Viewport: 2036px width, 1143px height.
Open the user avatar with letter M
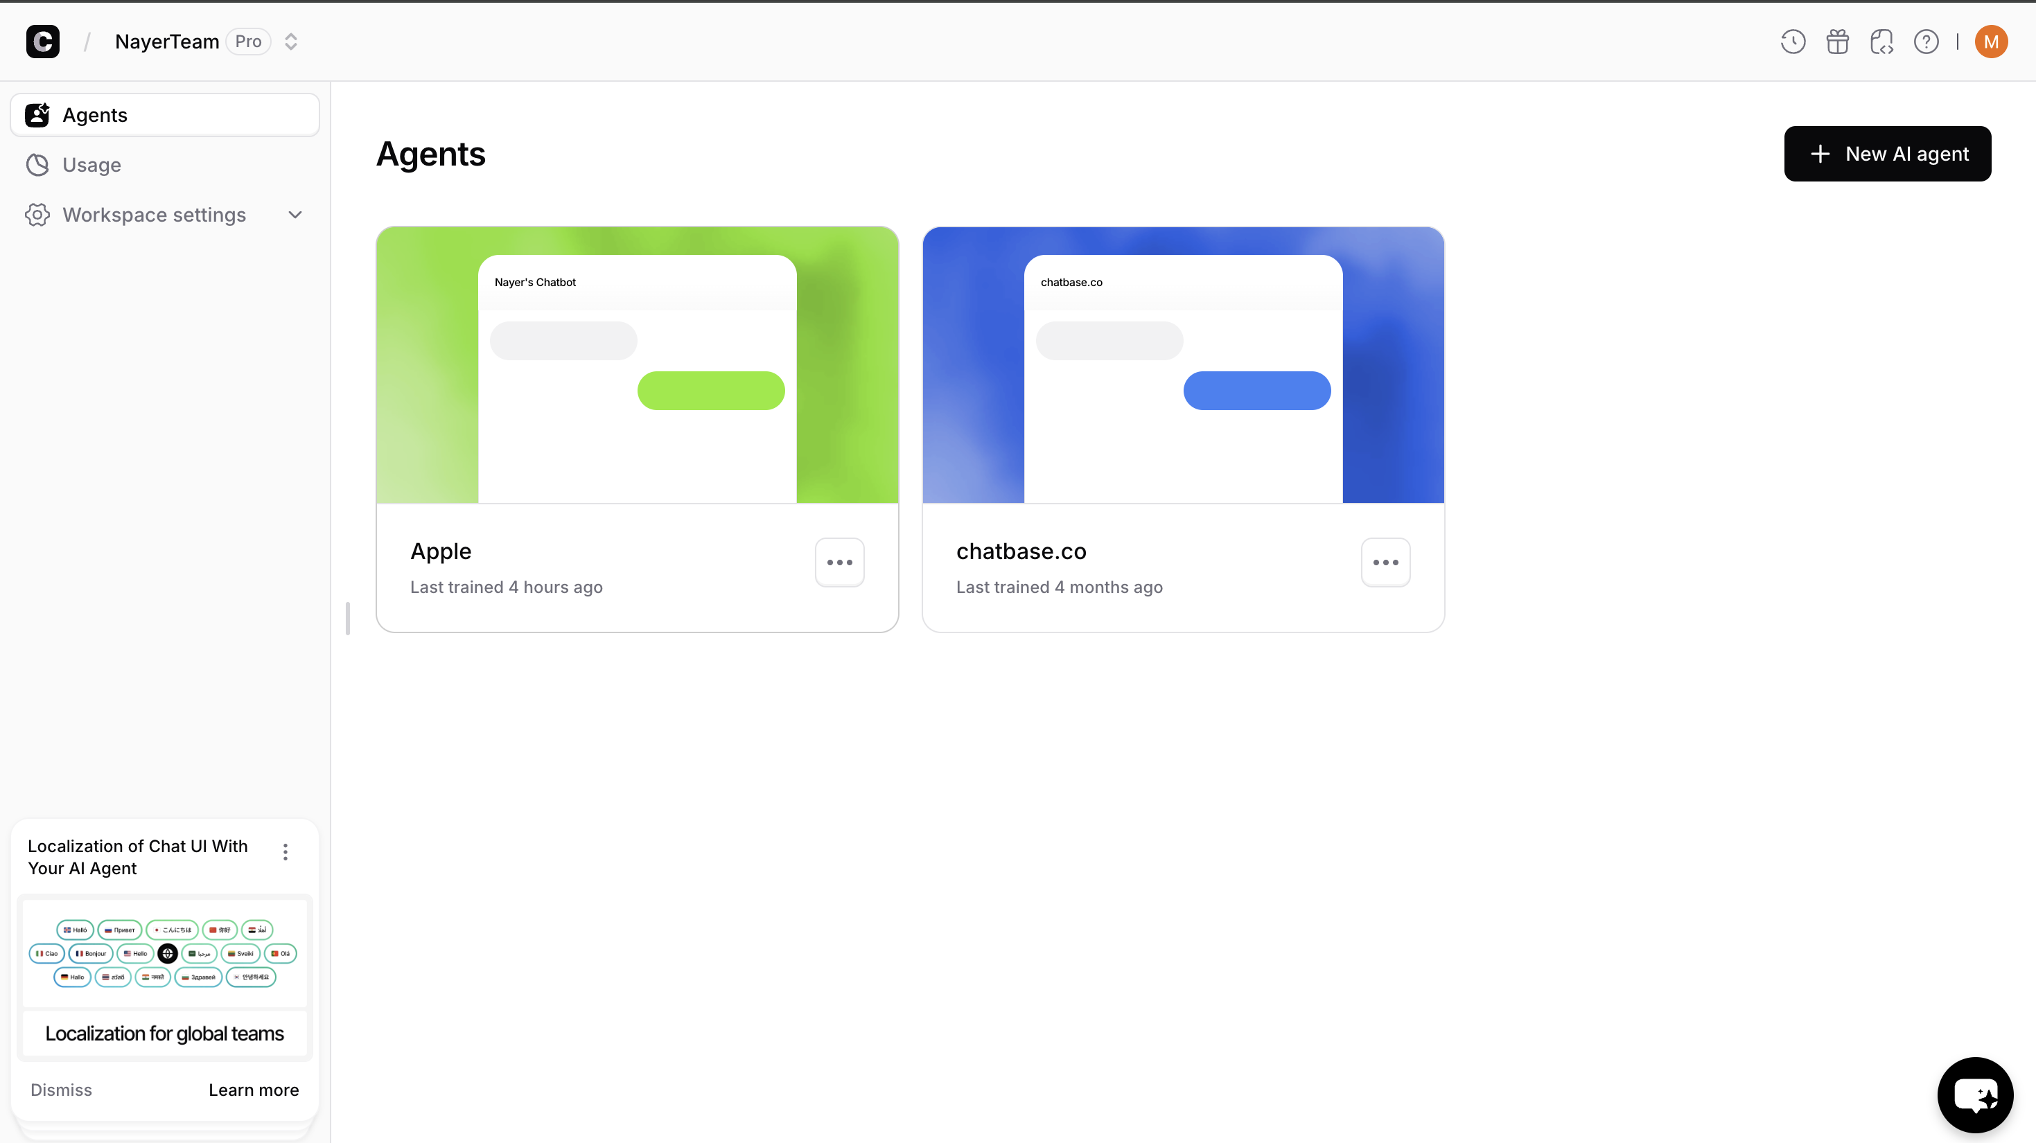tap(1991, 41)
